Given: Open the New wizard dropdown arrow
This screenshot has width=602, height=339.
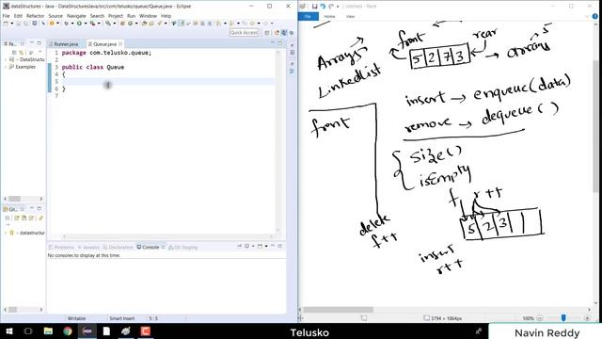Looking at the screenshot, I should tap(12, 24).
